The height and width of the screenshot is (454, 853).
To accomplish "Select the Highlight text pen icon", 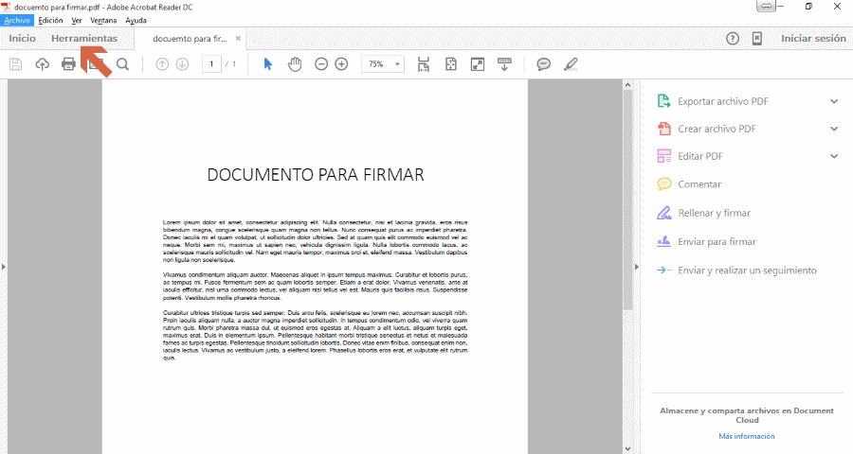I will (571, 64).
